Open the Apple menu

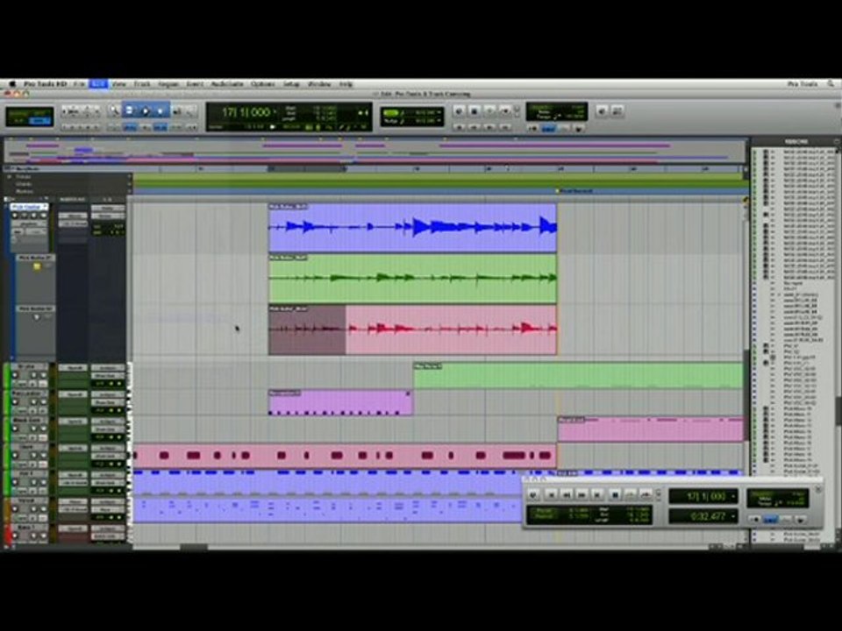tap(11, 84)
